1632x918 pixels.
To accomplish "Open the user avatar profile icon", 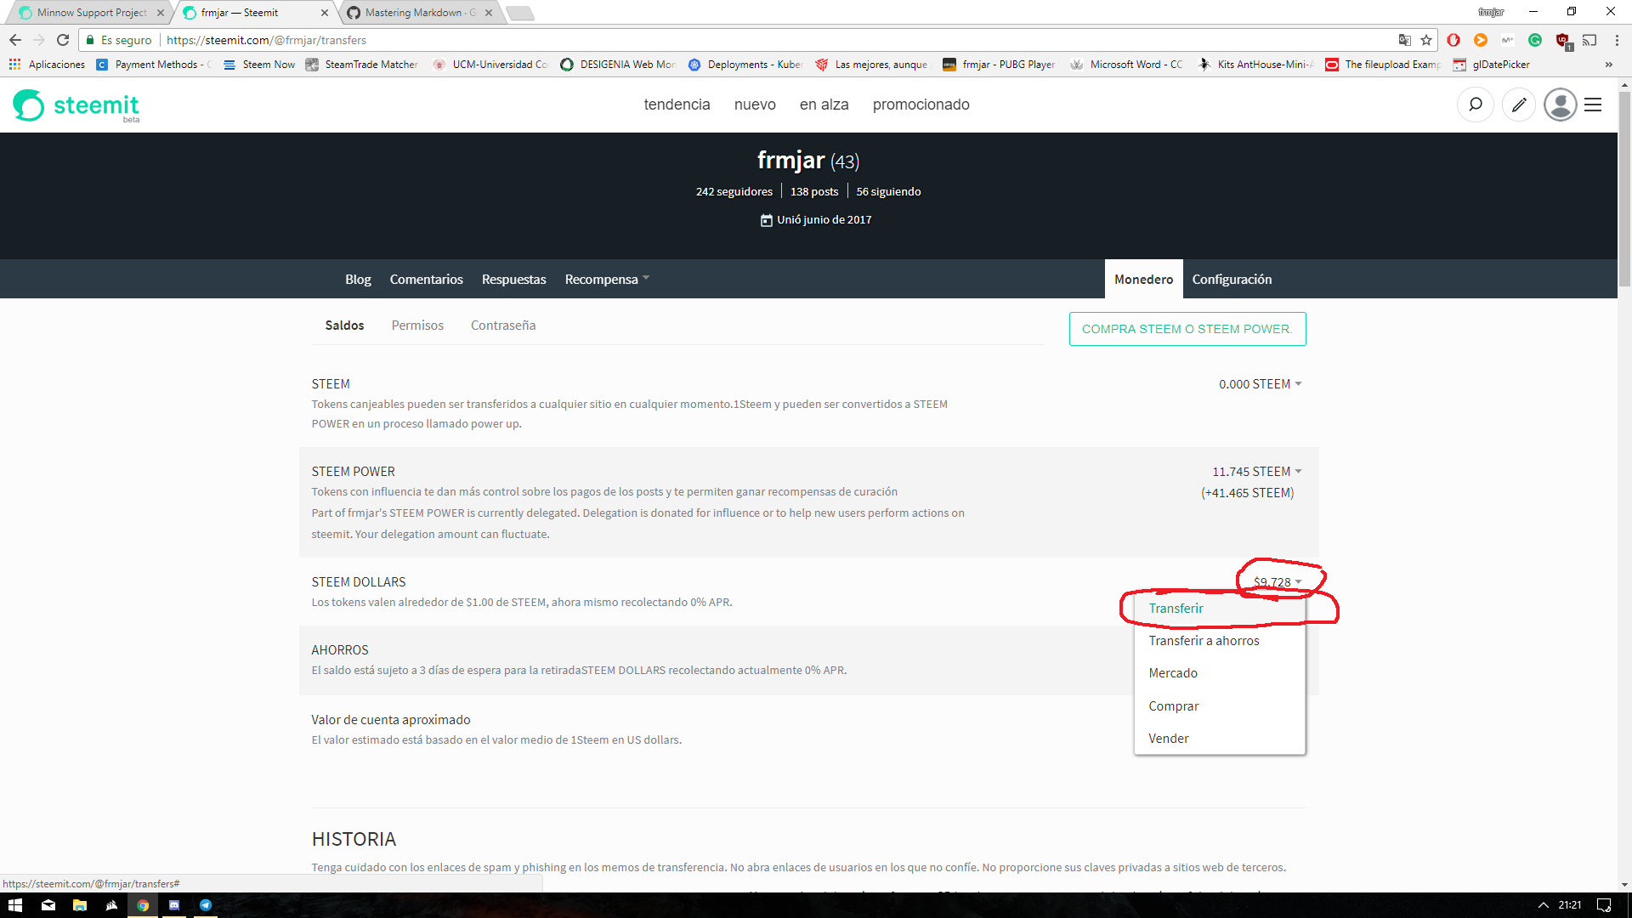I will [x=1560, y=105].
